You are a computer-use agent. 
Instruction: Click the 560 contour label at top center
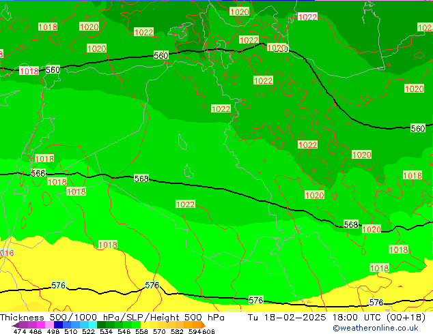point(161,55)
